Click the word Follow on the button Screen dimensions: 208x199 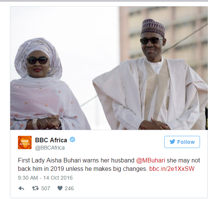coord(186,142)
